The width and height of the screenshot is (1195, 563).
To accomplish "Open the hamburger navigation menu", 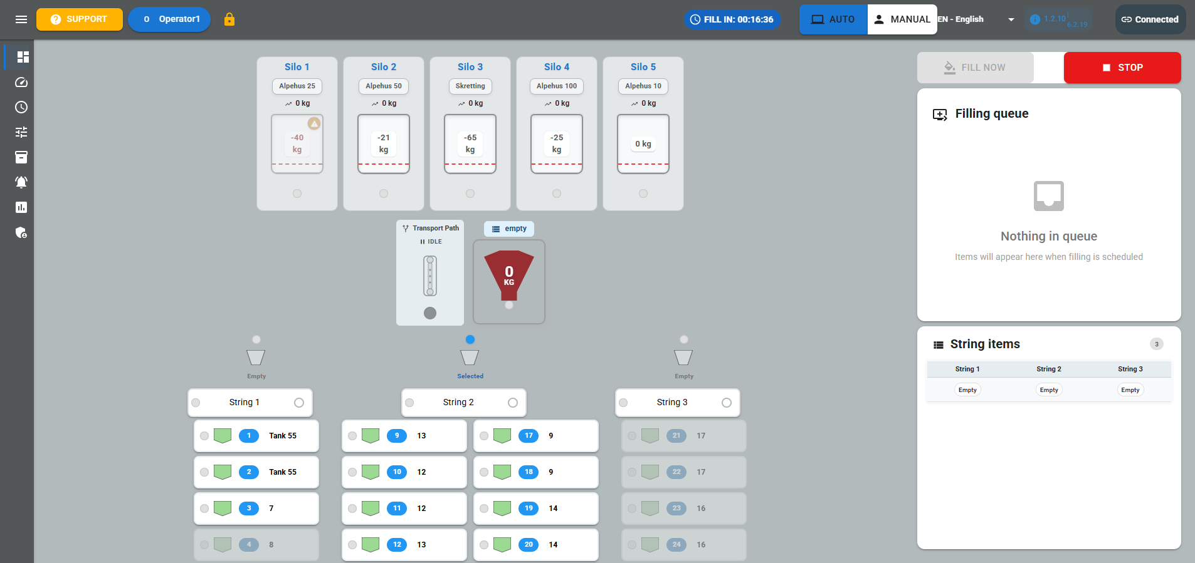I will pyautogui.click(x=21, y=19).
